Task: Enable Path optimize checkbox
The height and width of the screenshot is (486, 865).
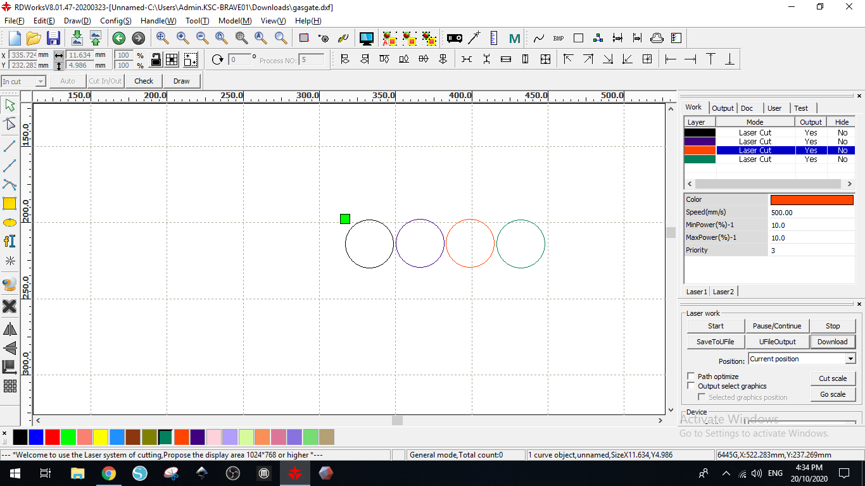Action: pyautogui.click(x=691, y=376)
